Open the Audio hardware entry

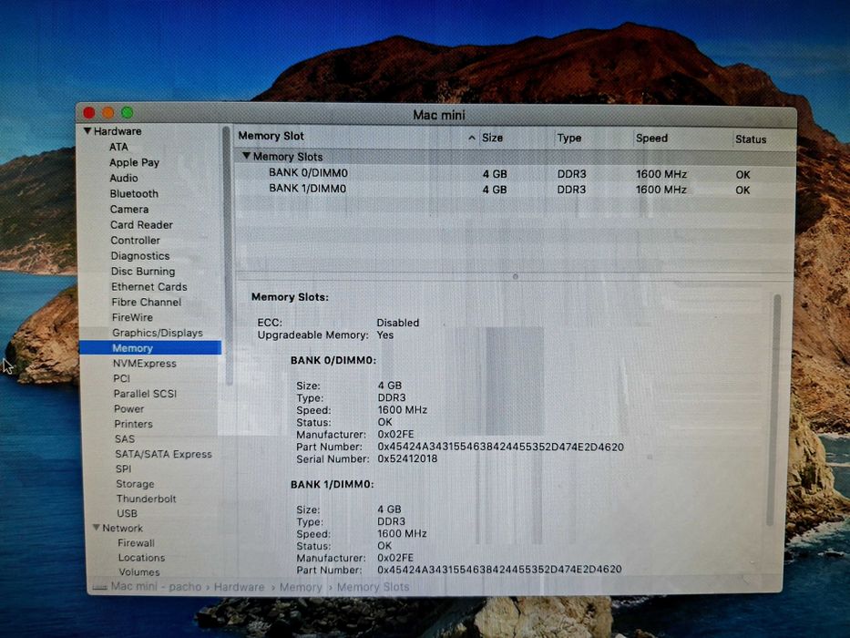click(124, 178)
